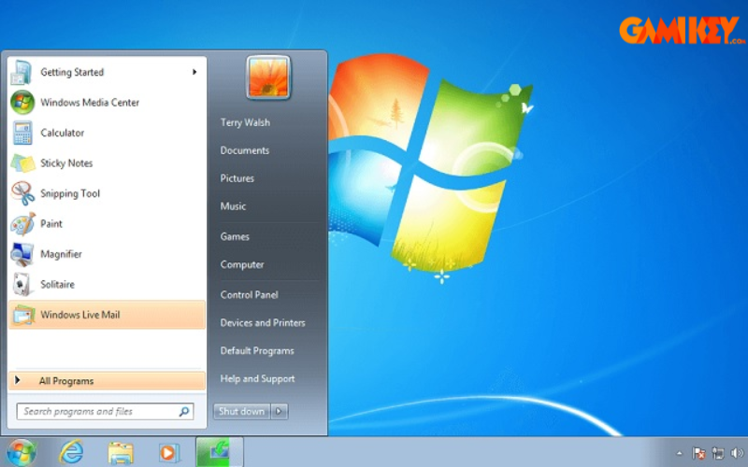Click the network tray icon

point(717,453)
